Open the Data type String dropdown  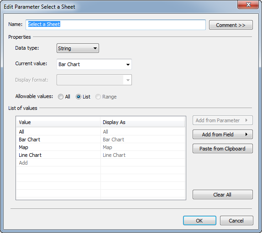(x=78, y=48)
